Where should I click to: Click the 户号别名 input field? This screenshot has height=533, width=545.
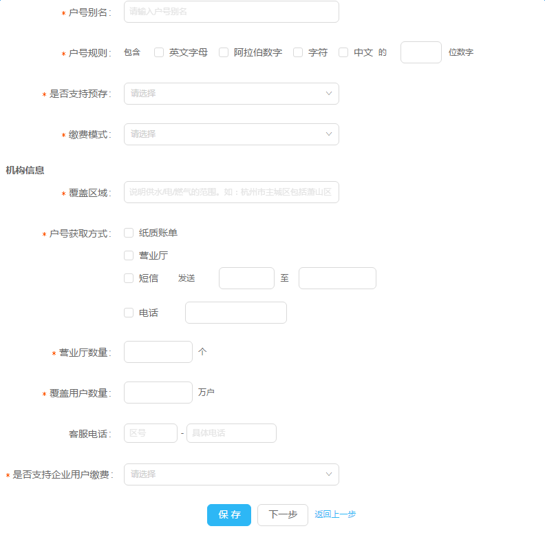coord(231,12)
